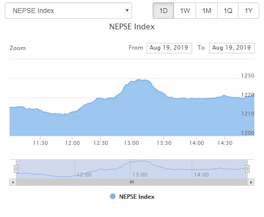The width and height of the screenshot is (264, 217).
Task: Click the 1200 y-axis value
Action: (x=248, y=133)
